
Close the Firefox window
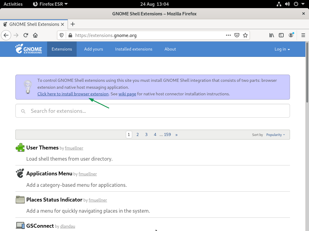(x=304, y=14)
